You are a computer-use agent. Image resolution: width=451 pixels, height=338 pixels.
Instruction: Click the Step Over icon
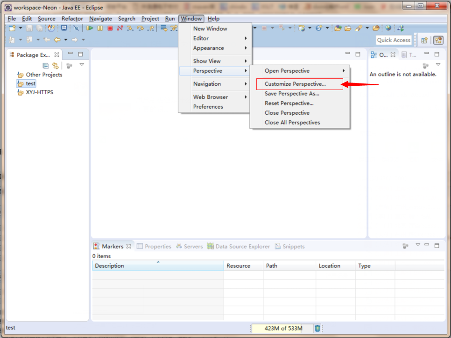click(141, 28)
